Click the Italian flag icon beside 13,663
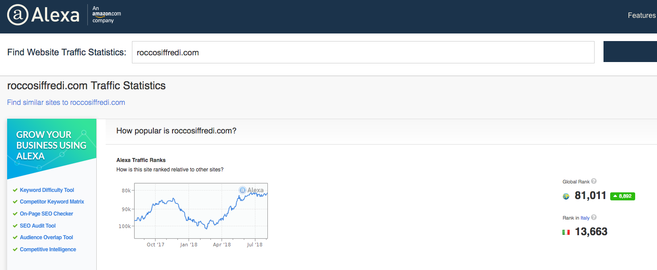657x270 pixels. [x=566, y=232]
